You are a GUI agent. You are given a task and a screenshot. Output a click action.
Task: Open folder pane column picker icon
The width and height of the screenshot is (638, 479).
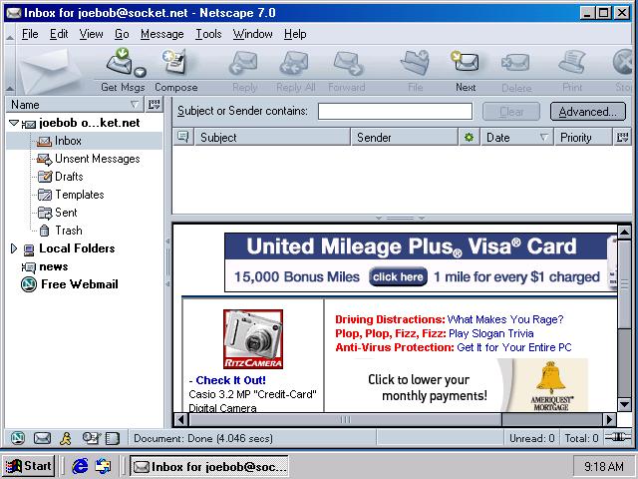154,105
